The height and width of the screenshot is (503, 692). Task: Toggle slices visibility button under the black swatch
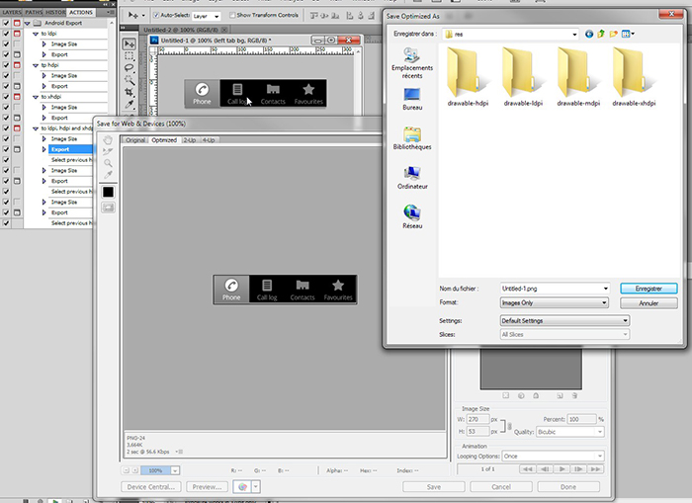tap(108, 207)
